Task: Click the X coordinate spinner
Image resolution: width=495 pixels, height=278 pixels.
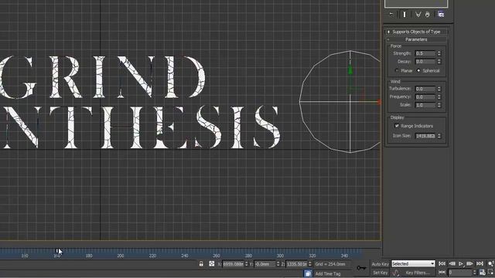Action: (x=247, y=264)
